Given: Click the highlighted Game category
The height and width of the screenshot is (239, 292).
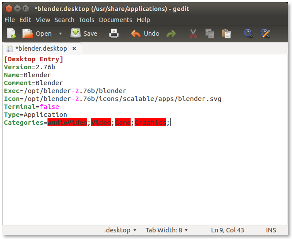Looking at the screenshot, I should 123,122.
